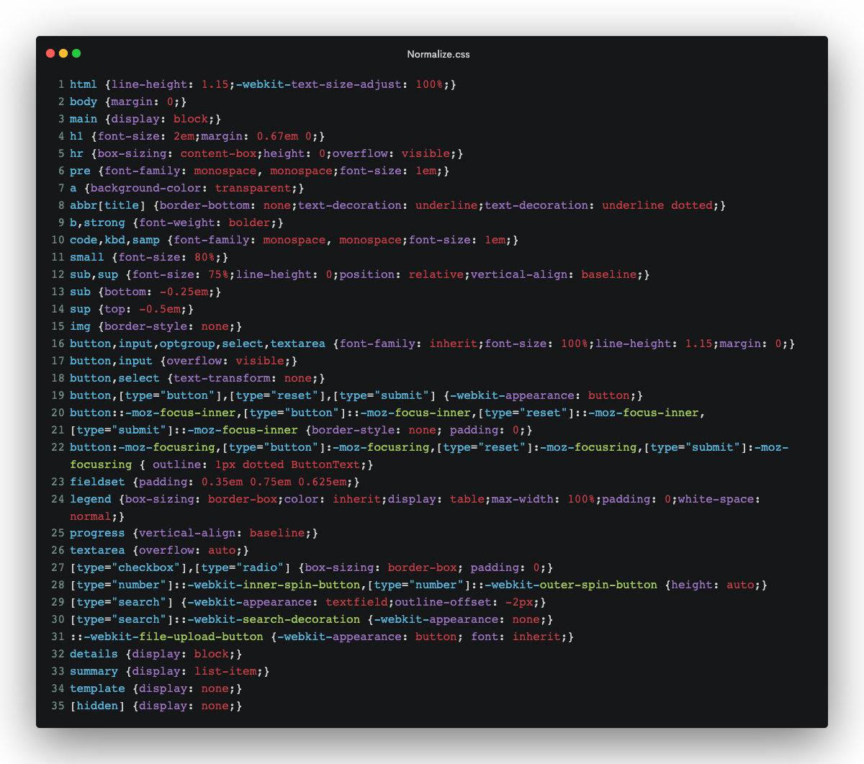864x764 pixels.
Task: Click the 'textarea' selector on line 26
Action: pyautogui.click(x=97, y=550)
